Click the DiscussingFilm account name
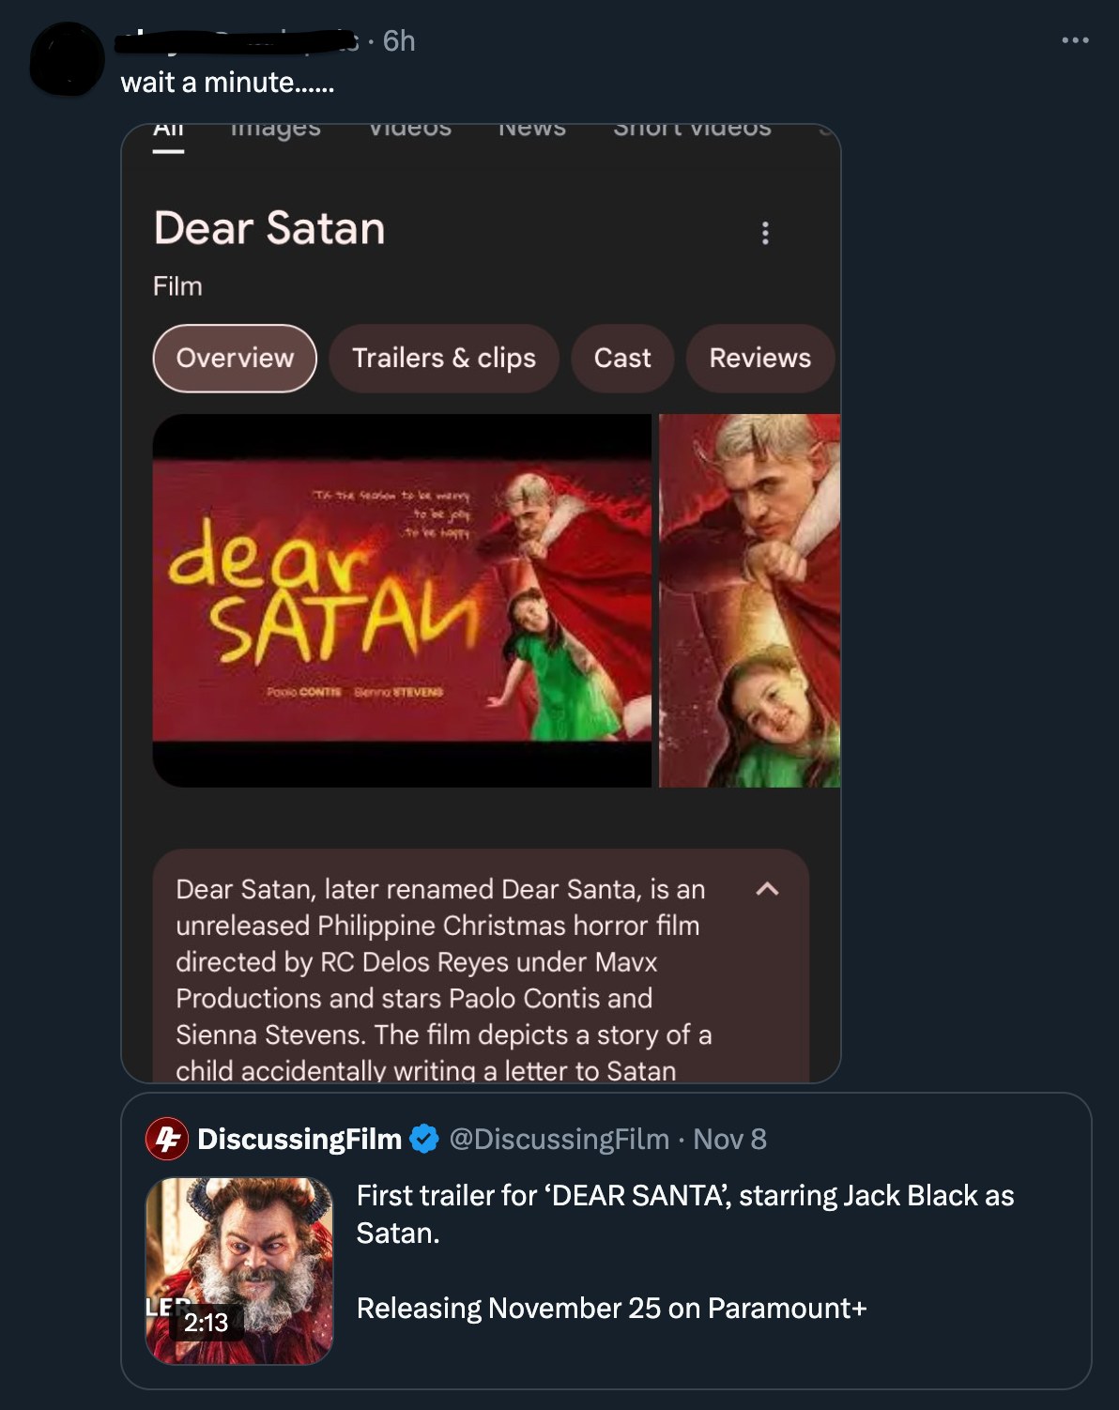 (299, 1139)
